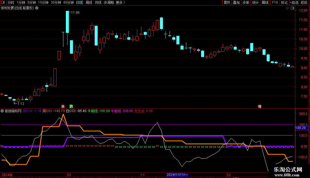Click the 返回 back button
Image resolution: width=310 pixels, height=178 pixels.
pyautogui.click(x=304, y=2)
